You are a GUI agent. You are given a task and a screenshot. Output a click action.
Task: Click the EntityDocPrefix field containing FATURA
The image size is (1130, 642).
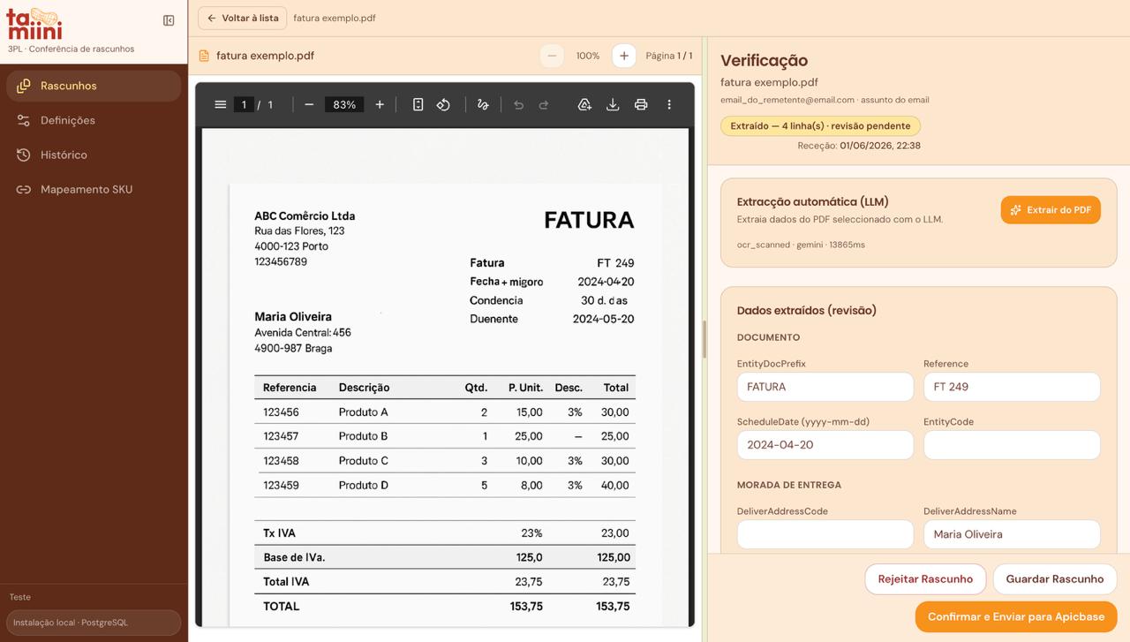[x=825, y=387]
